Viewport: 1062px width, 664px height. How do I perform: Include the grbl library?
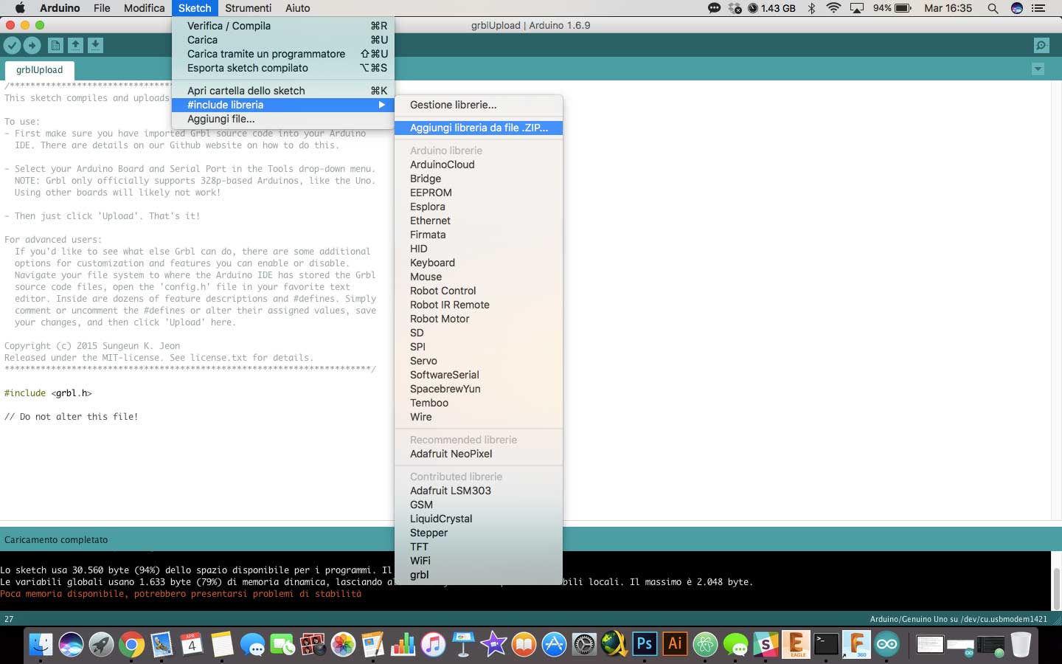pyautogui.click(x=479, y=575)
